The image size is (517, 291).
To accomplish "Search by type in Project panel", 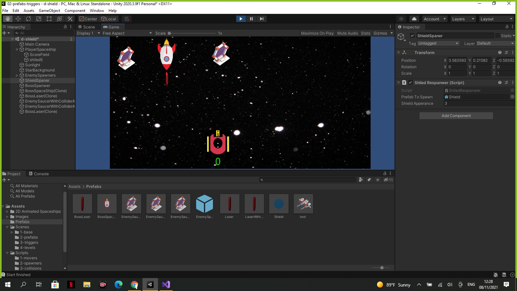I will tap(361, 180).
